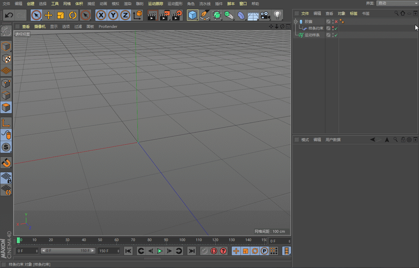The image size is (419, 268).
Task: Open the cube primitive objects icon
Action: (192, 15)
